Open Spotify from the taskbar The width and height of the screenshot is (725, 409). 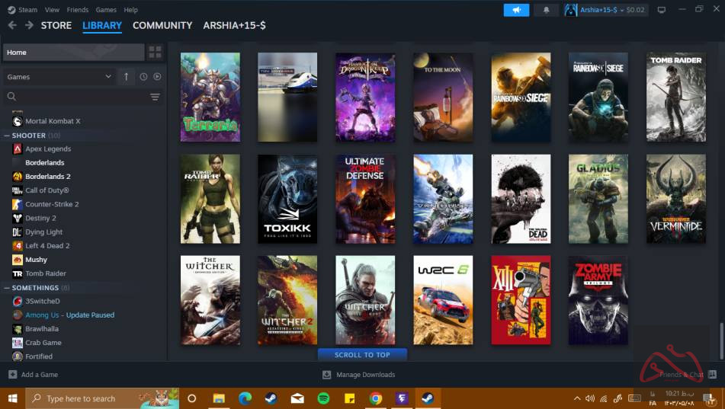click(x=323, y=398)
